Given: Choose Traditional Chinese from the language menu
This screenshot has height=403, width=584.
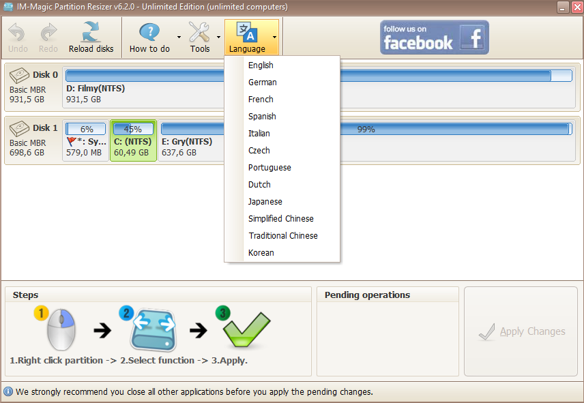Looking at the screenshot, I should tap(282, 235).
